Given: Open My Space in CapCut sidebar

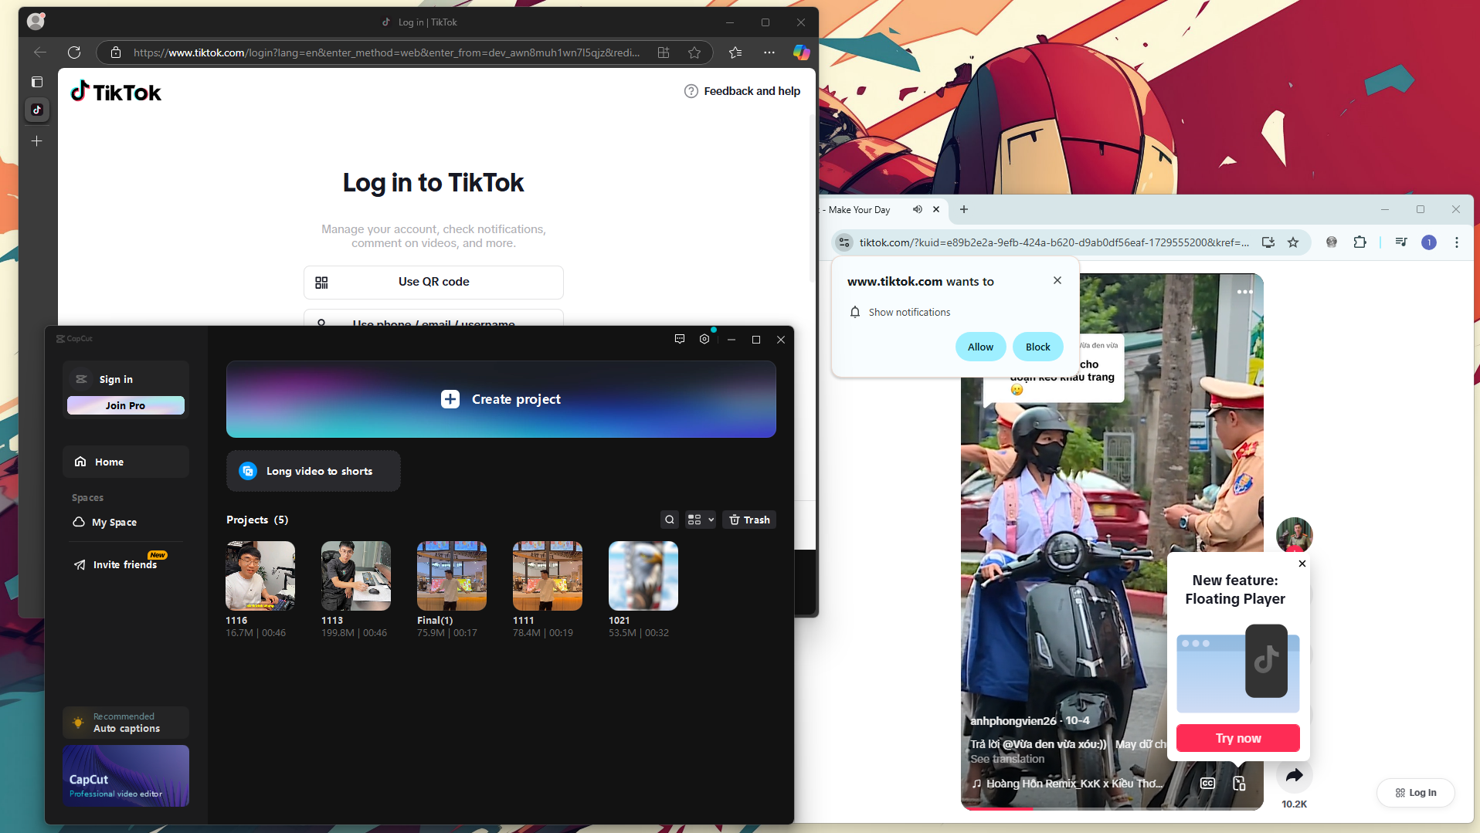Looking at the screenshot, I should pyautogui.click(x=114, y=523).
